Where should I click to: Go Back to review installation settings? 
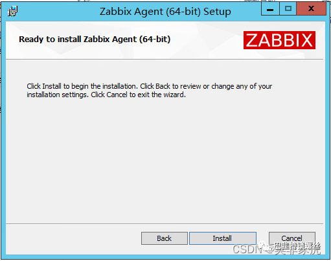(x=165, y=238)
